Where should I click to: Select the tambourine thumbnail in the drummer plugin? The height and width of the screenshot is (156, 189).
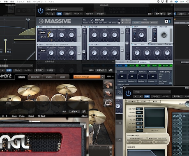coord(108,103)
